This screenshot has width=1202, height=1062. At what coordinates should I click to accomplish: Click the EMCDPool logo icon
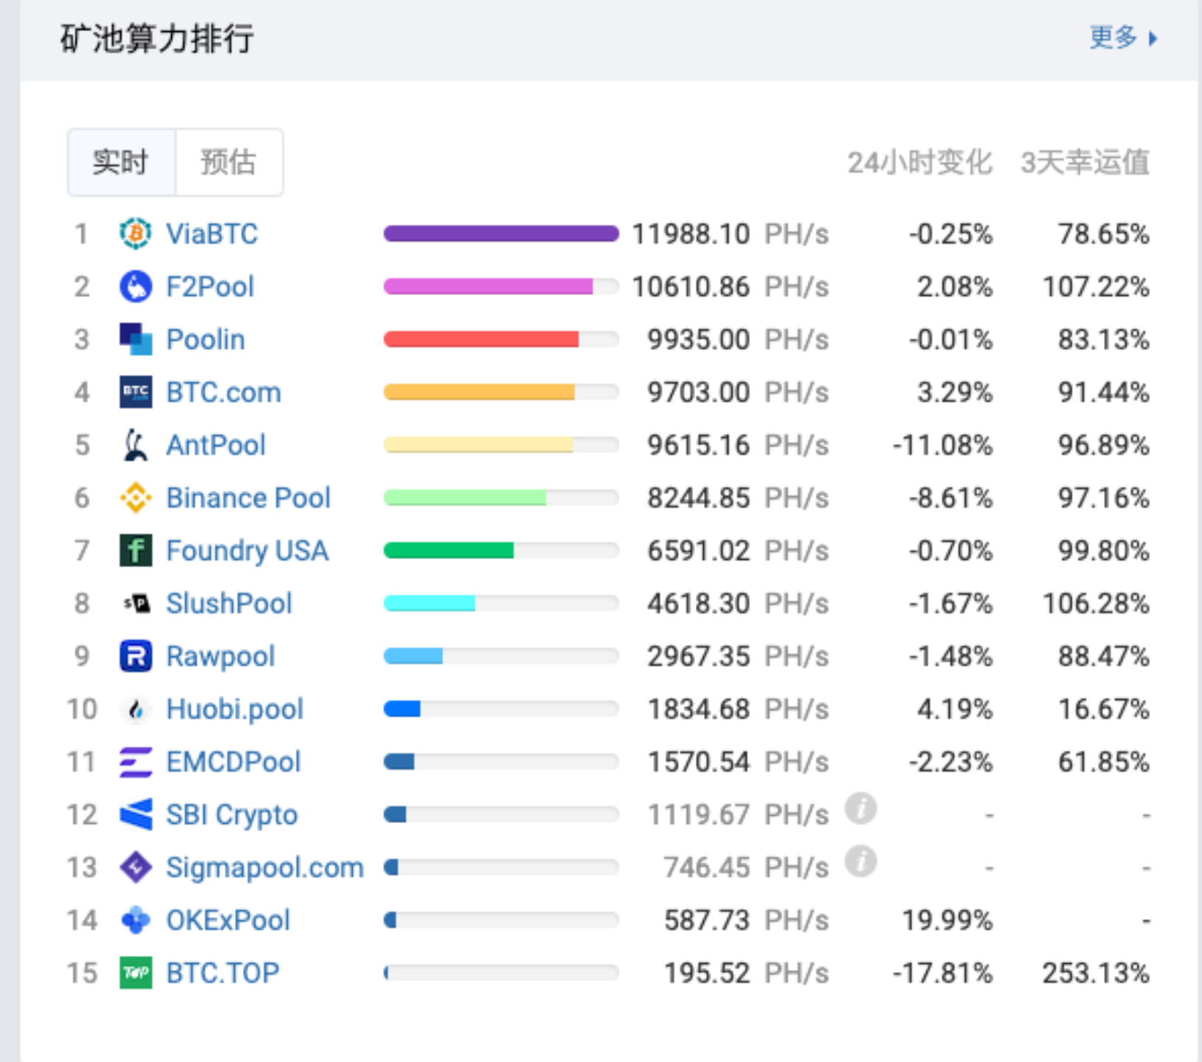(x=136, y=762)
